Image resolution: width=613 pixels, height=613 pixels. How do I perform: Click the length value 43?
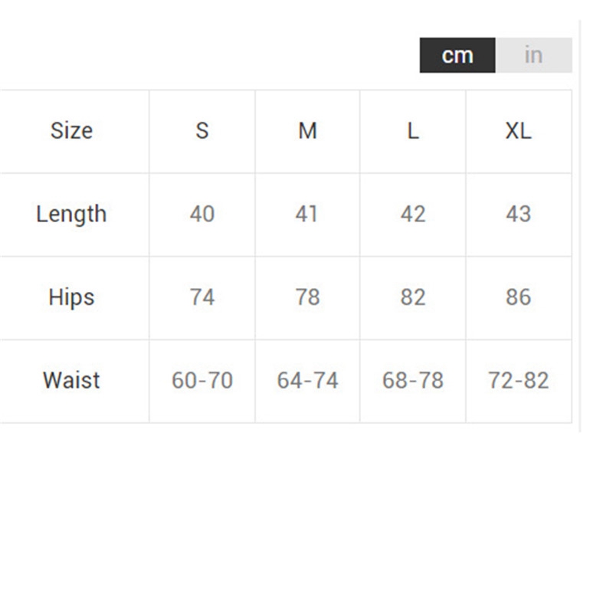(518, 214)
